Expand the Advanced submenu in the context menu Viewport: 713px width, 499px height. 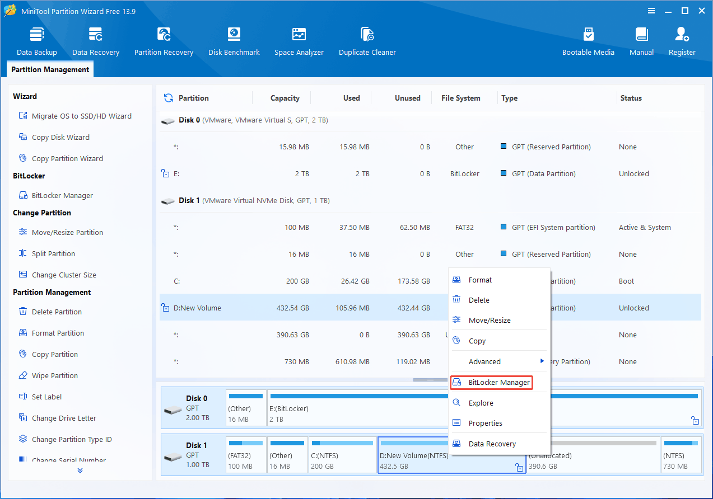(500, 361)
